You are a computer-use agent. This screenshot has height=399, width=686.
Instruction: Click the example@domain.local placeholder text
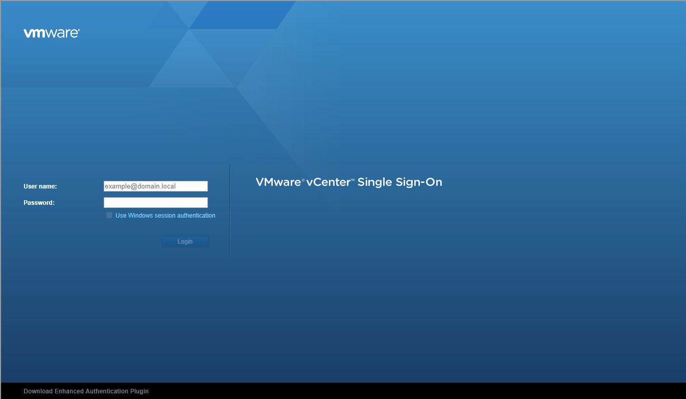click(140, 186)
